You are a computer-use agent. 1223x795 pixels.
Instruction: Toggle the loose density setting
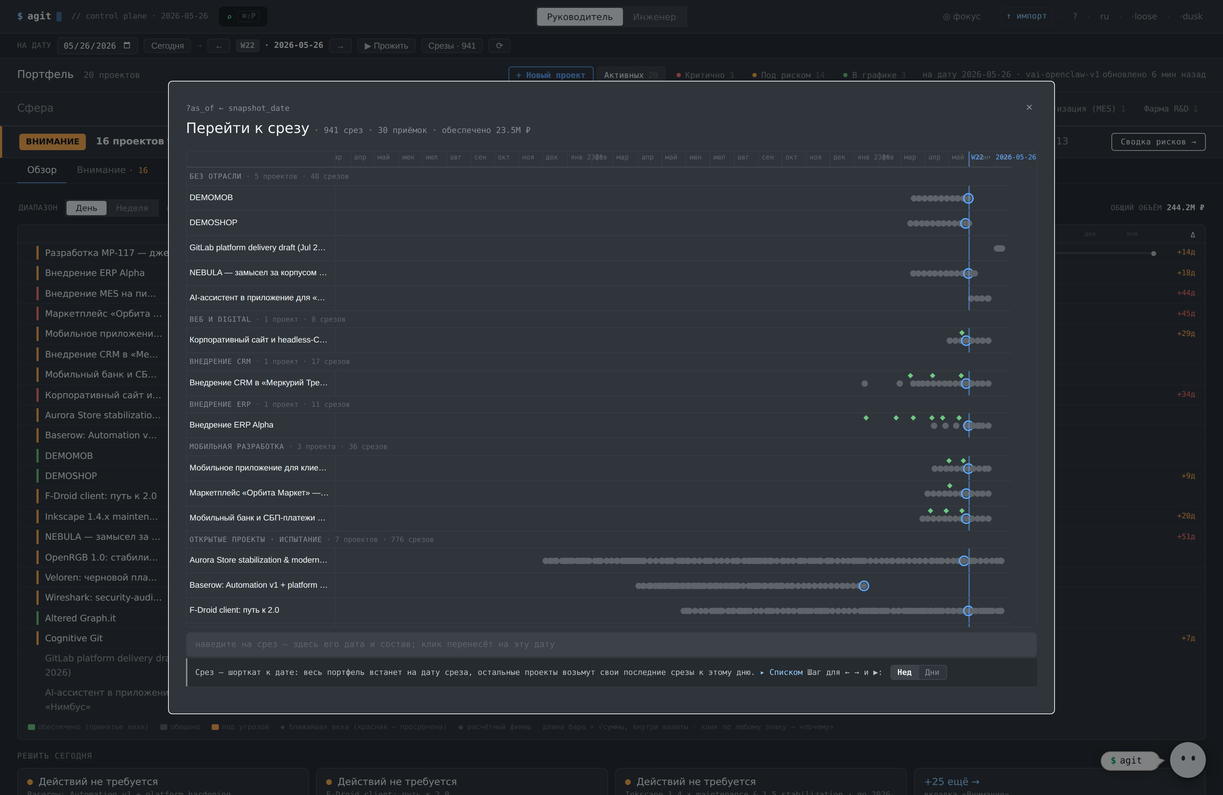(1144, 16)
